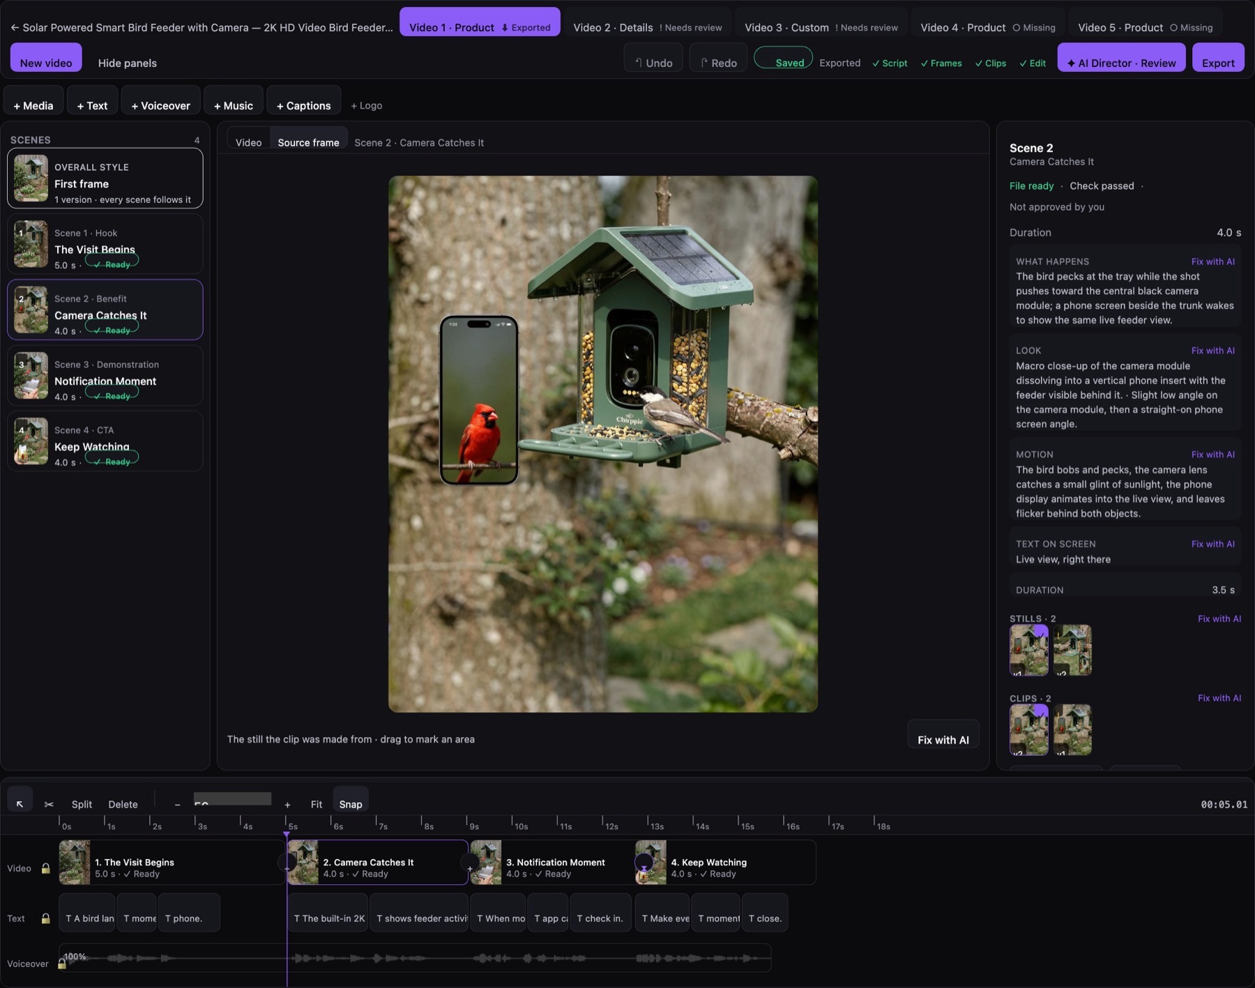Screen dimensions: 1255x988
Task: Select the second still thumbnail under STILLS
Action: tap(1072, 650)
